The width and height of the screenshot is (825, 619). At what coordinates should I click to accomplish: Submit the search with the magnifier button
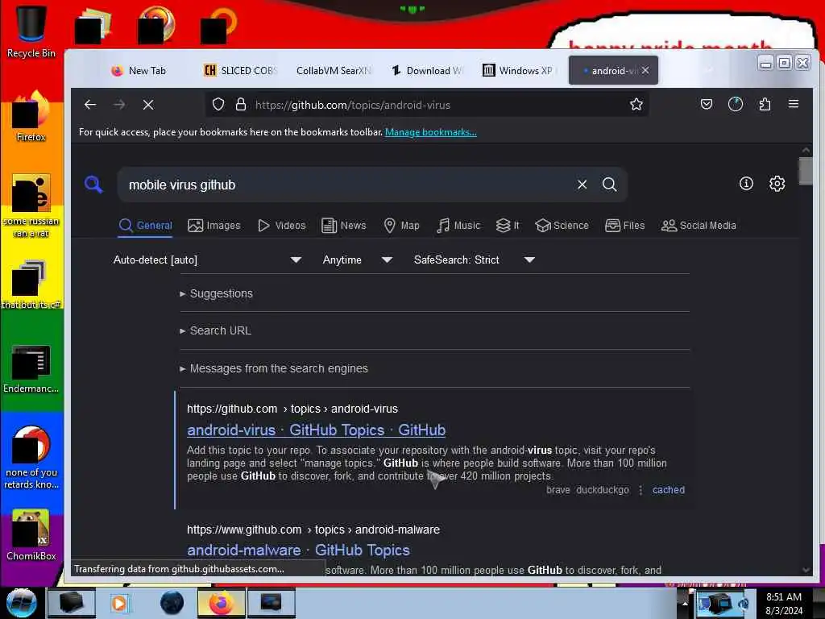click(609, 185)
